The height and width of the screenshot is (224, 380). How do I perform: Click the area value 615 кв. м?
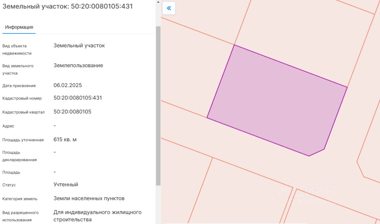point(65,140)
